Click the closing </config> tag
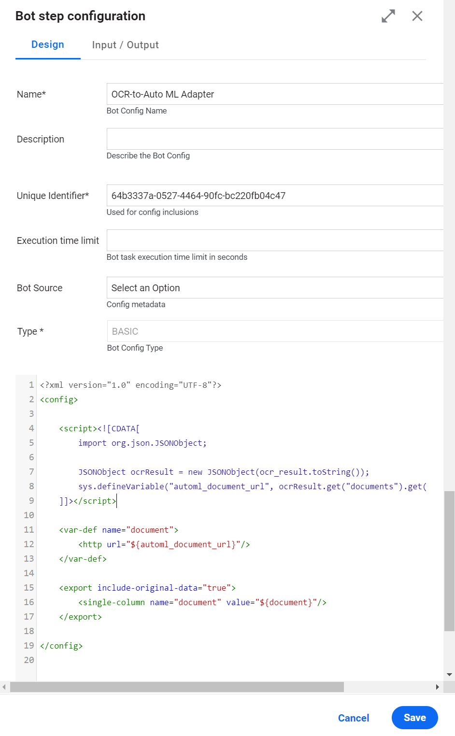The width and height of the screenshot is (455, 736). 61,646
